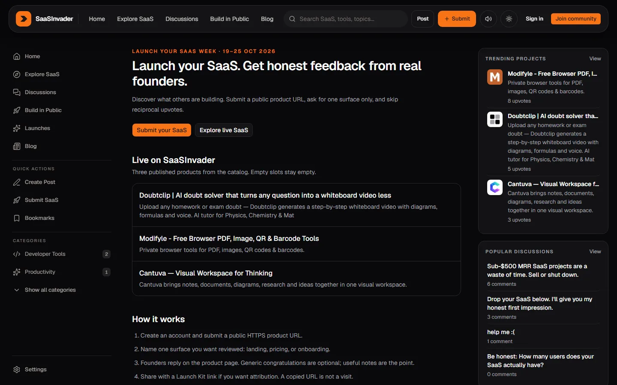Toggle the sound speaker icon button
This screenshot has width=617, height=385.
488,19
